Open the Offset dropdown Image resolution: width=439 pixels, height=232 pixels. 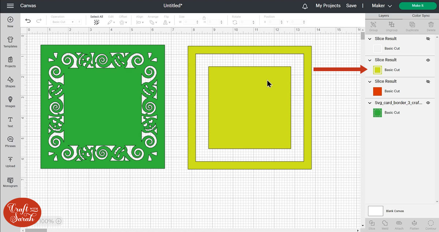pos(123,22)
